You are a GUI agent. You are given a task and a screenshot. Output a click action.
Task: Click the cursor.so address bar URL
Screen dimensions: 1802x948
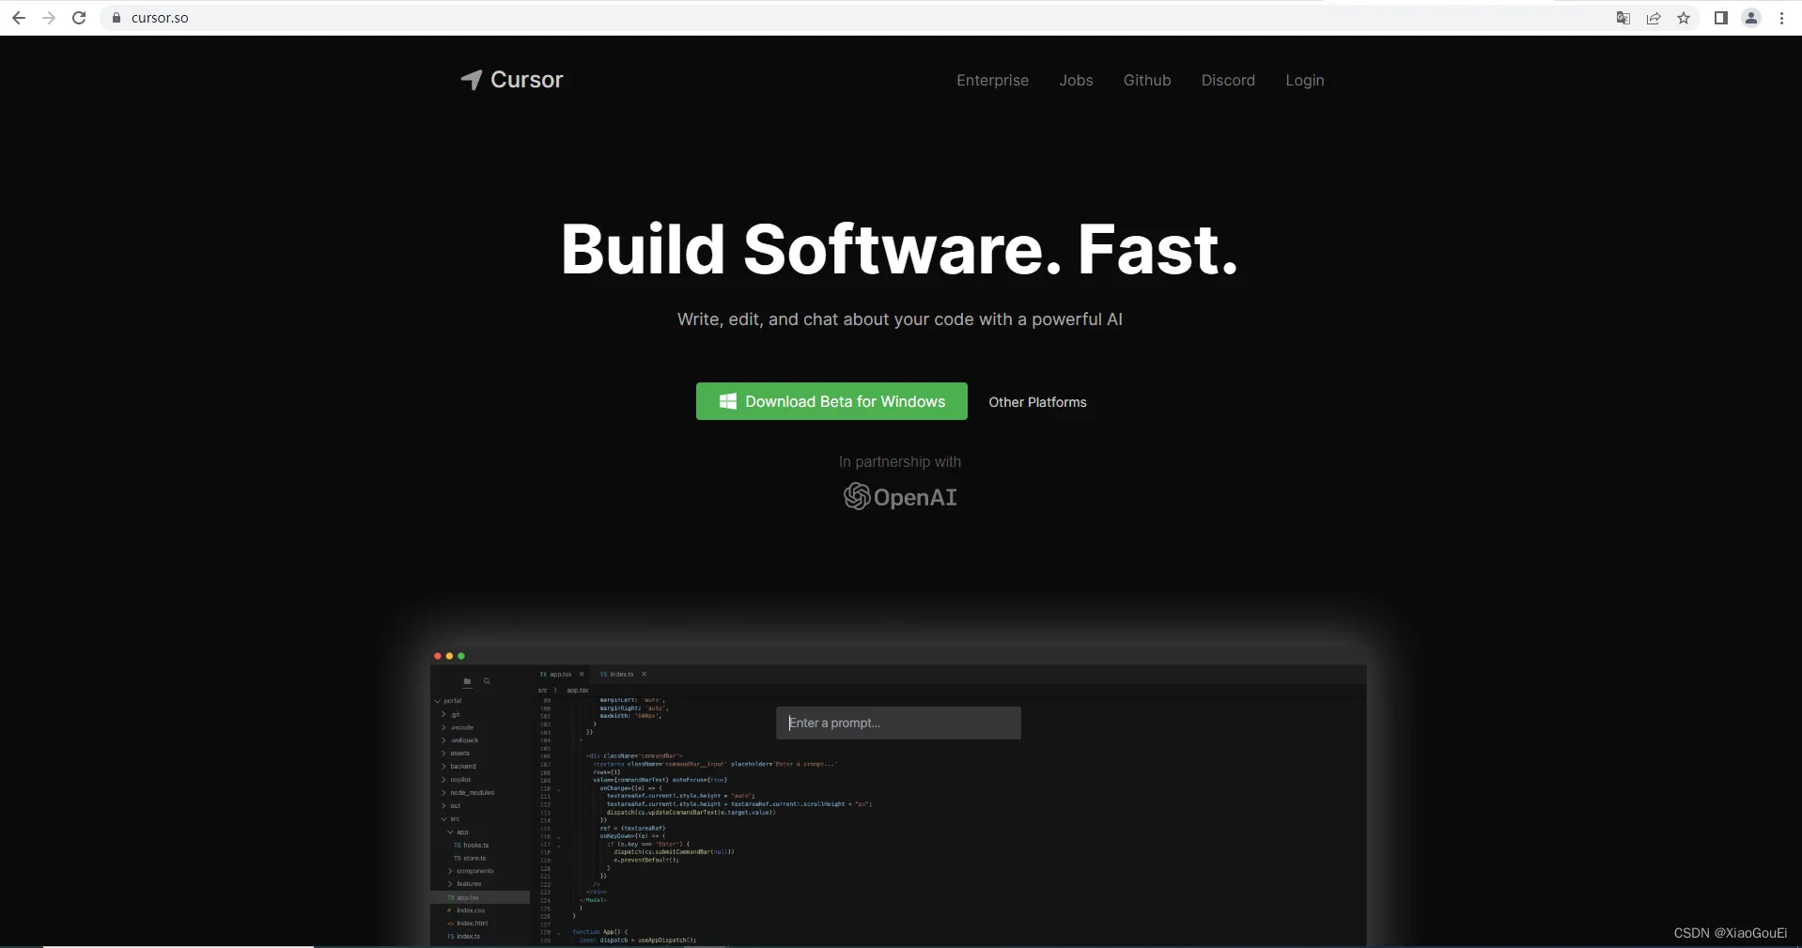tap(160, 18)
